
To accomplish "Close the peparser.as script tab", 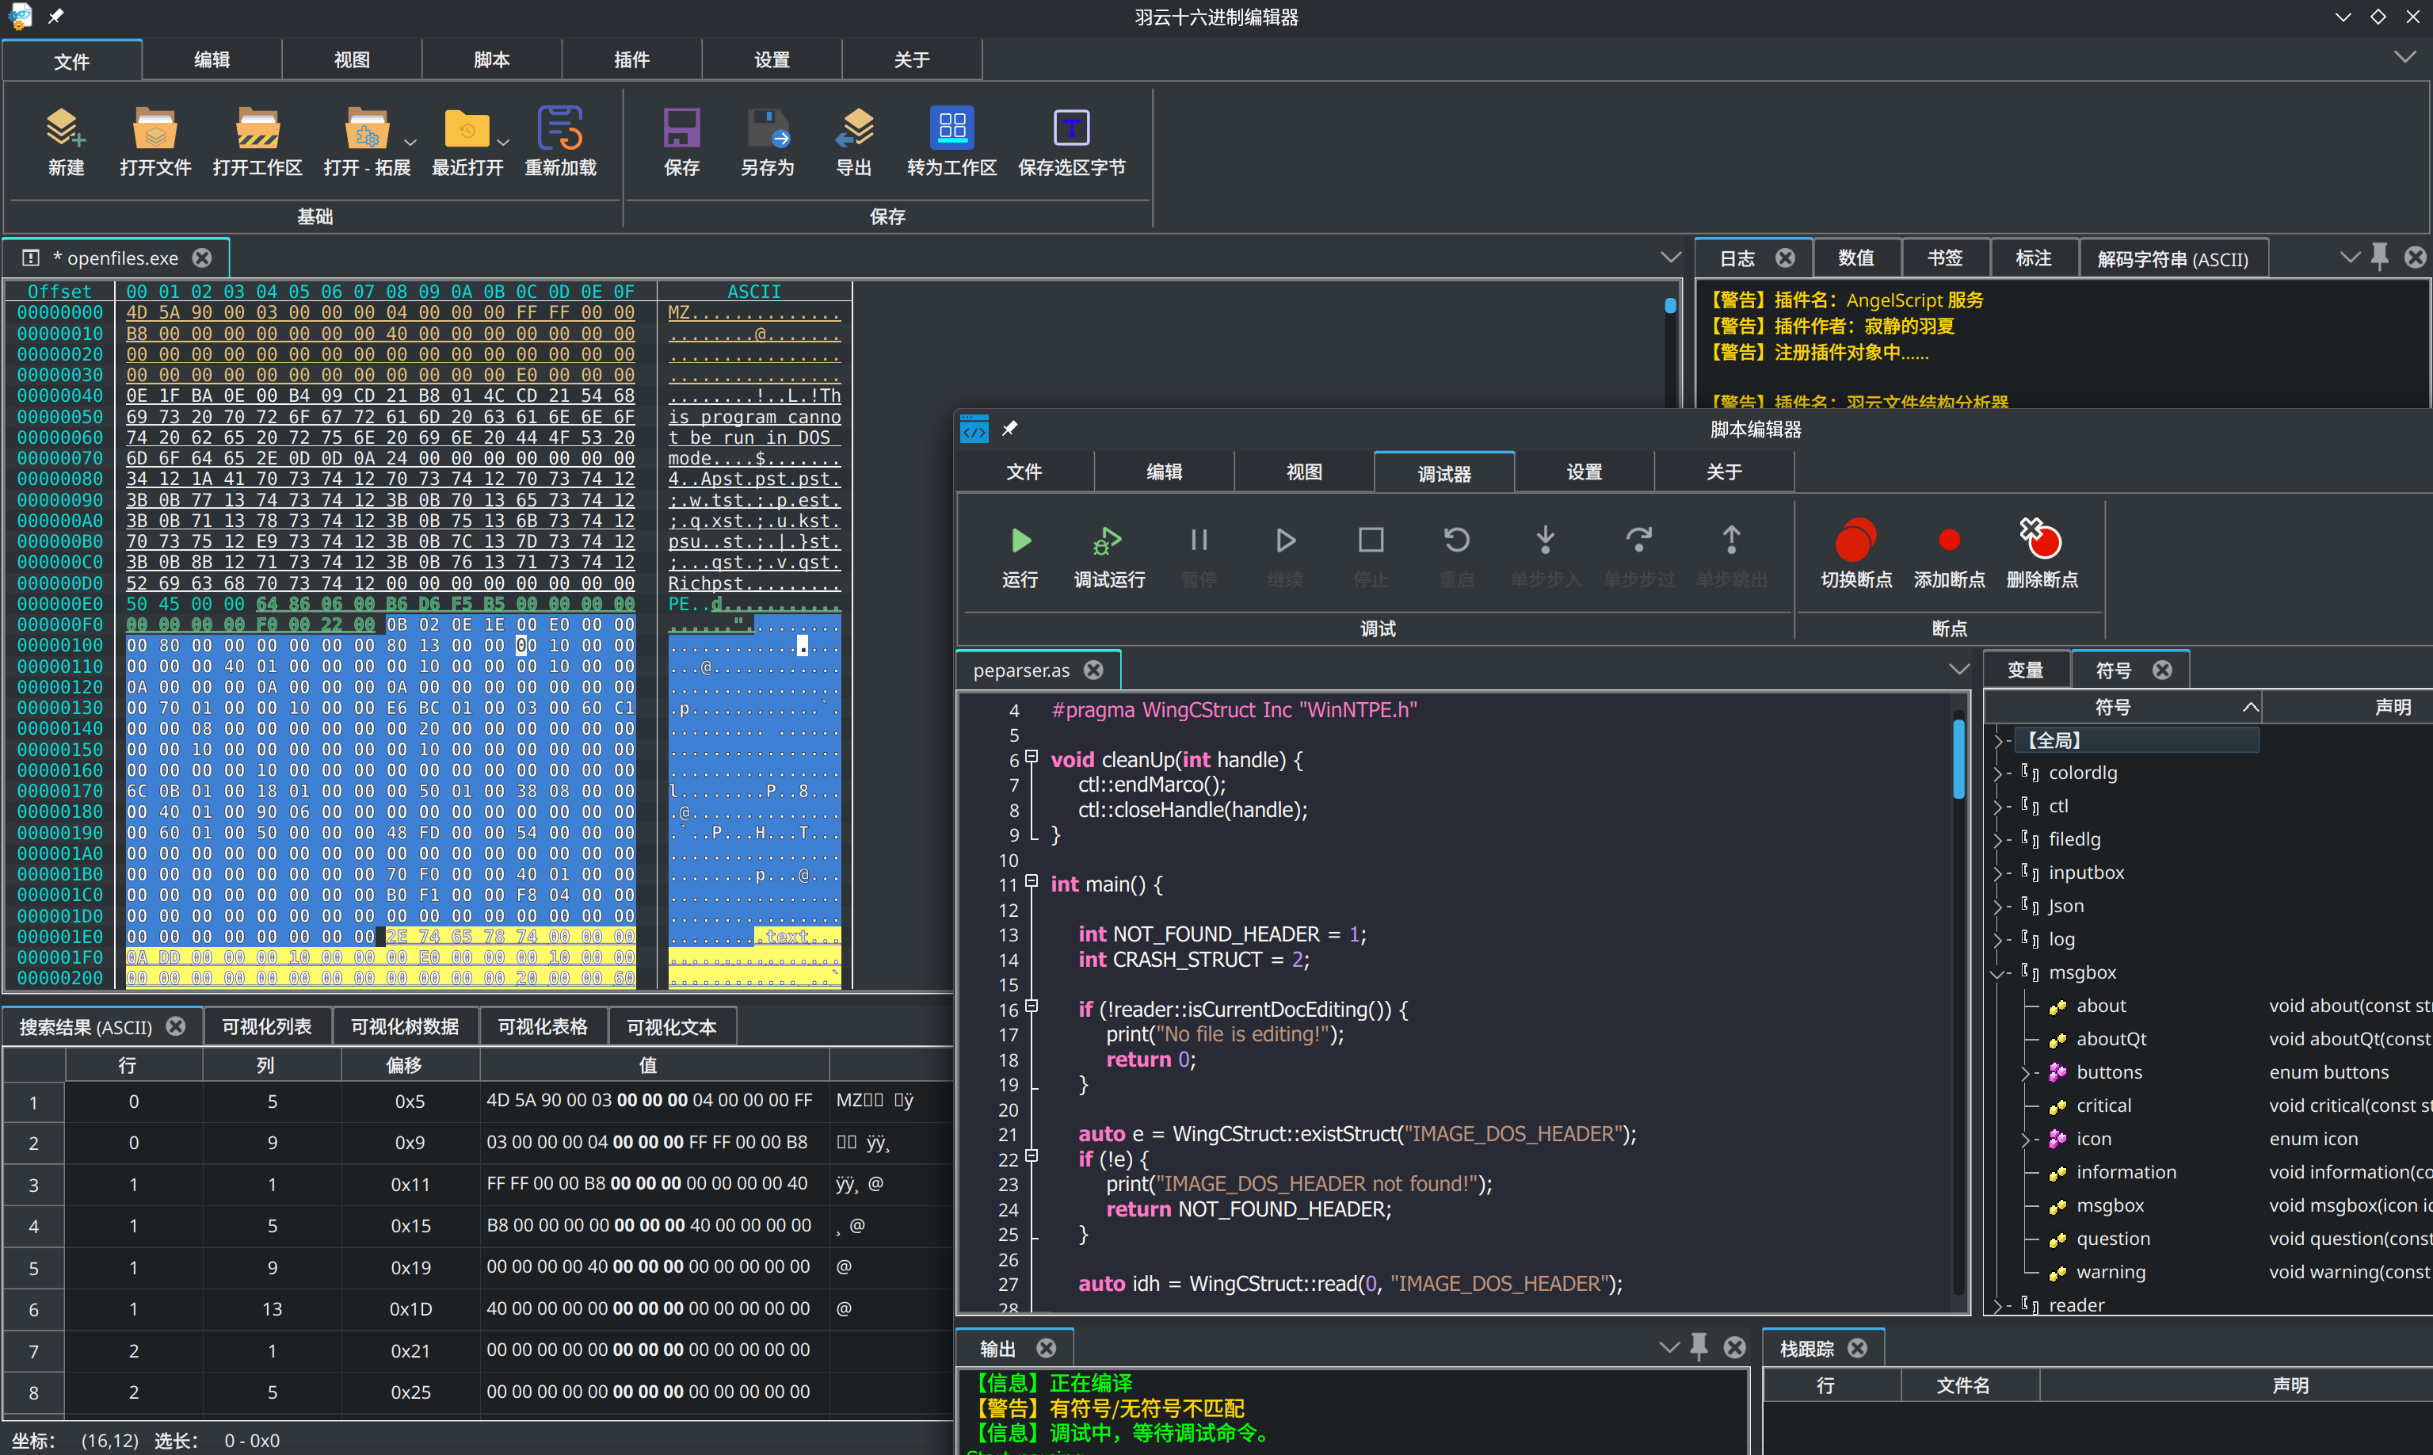I will [1093, 670].
